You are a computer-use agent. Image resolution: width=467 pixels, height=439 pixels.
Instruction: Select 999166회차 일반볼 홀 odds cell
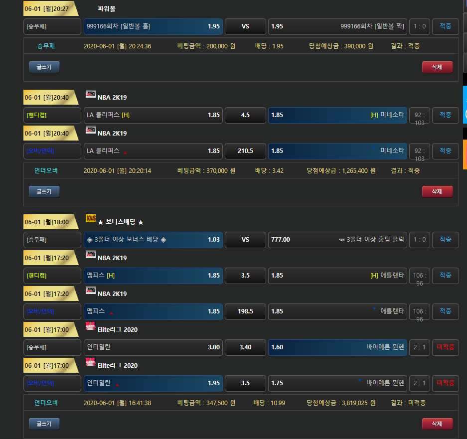click(x=153, y=26)
